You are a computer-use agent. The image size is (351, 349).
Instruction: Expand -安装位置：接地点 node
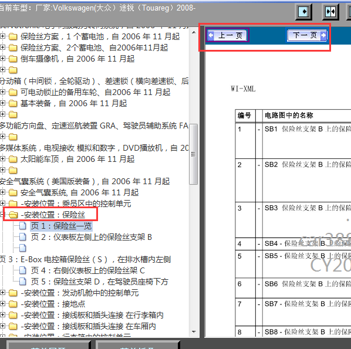(2, 304)
